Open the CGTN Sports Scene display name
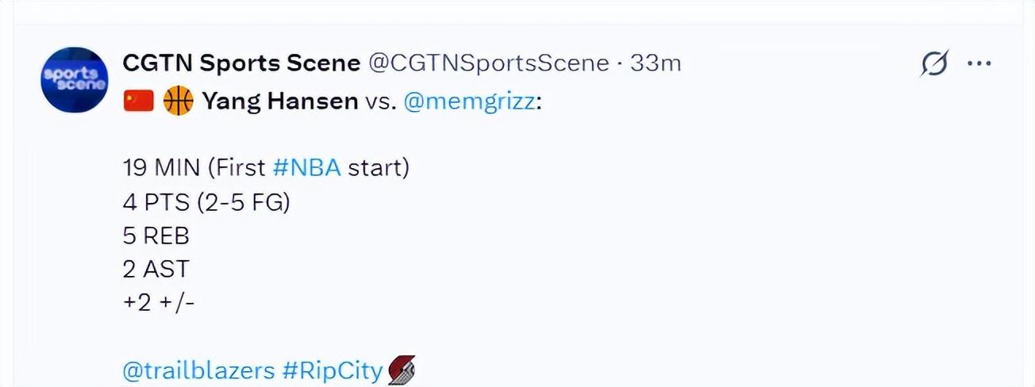This screenshot has width=1035, height=387. pos(241,63)
